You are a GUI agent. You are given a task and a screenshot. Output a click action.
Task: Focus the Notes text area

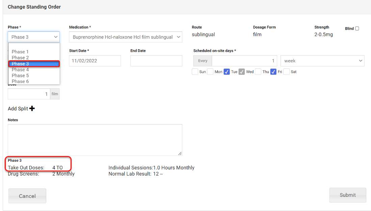95,140
